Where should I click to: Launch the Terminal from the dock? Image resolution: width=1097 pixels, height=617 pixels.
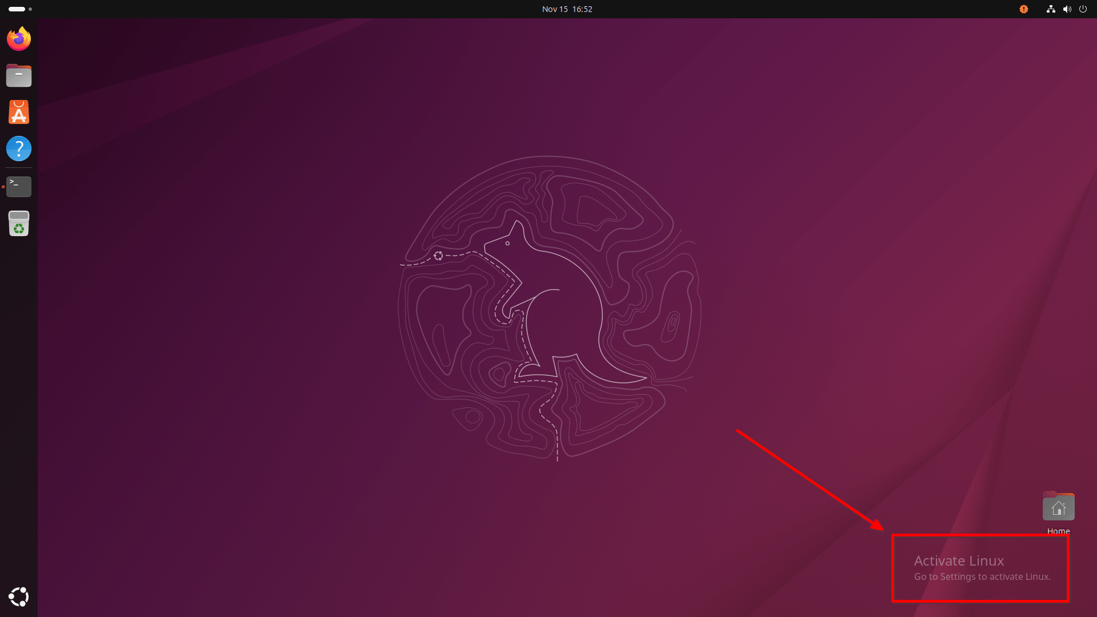coord(18,187)
